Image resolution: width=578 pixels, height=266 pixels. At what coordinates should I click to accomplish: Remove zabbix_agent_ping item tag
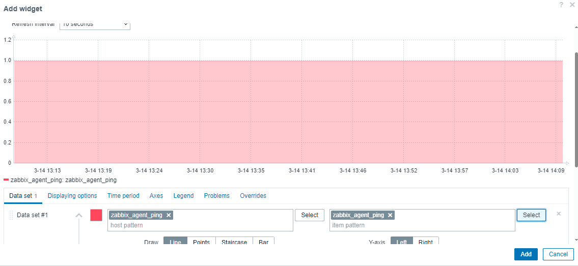coord(390,215)
